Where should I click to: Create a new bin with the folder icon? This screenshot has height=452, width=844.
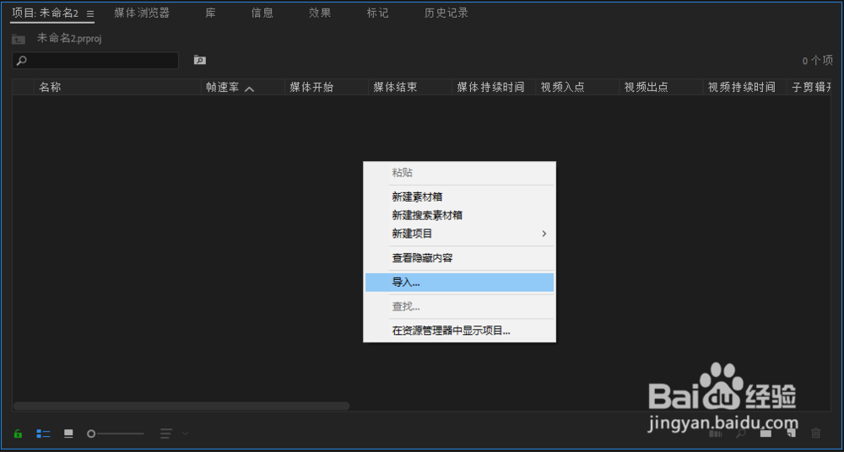pyautogui.click(x=766, y=433)
